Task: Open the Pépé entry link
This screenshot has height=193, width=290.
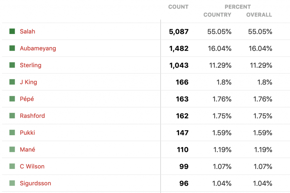Action: point(27,99)
